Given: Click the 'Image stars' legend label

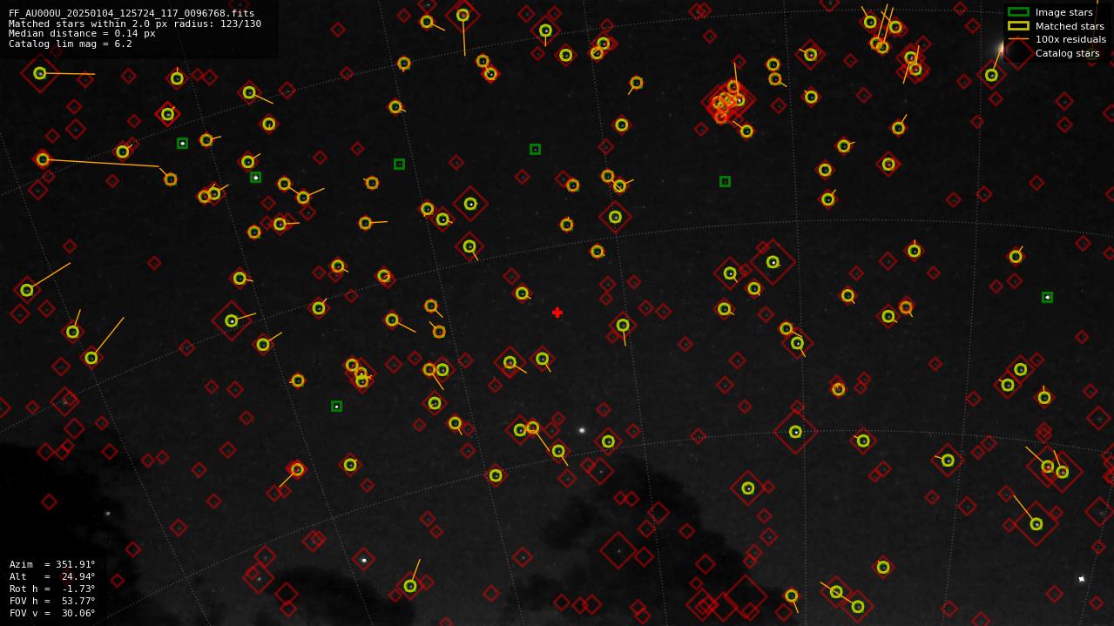Looking at the screenshot, I should point(1063,12).
